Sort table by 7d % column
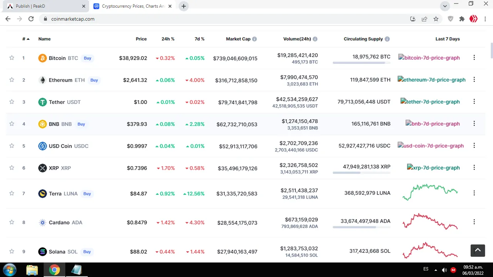This screenshot has width=493, height=277. [x=200, y=39]
